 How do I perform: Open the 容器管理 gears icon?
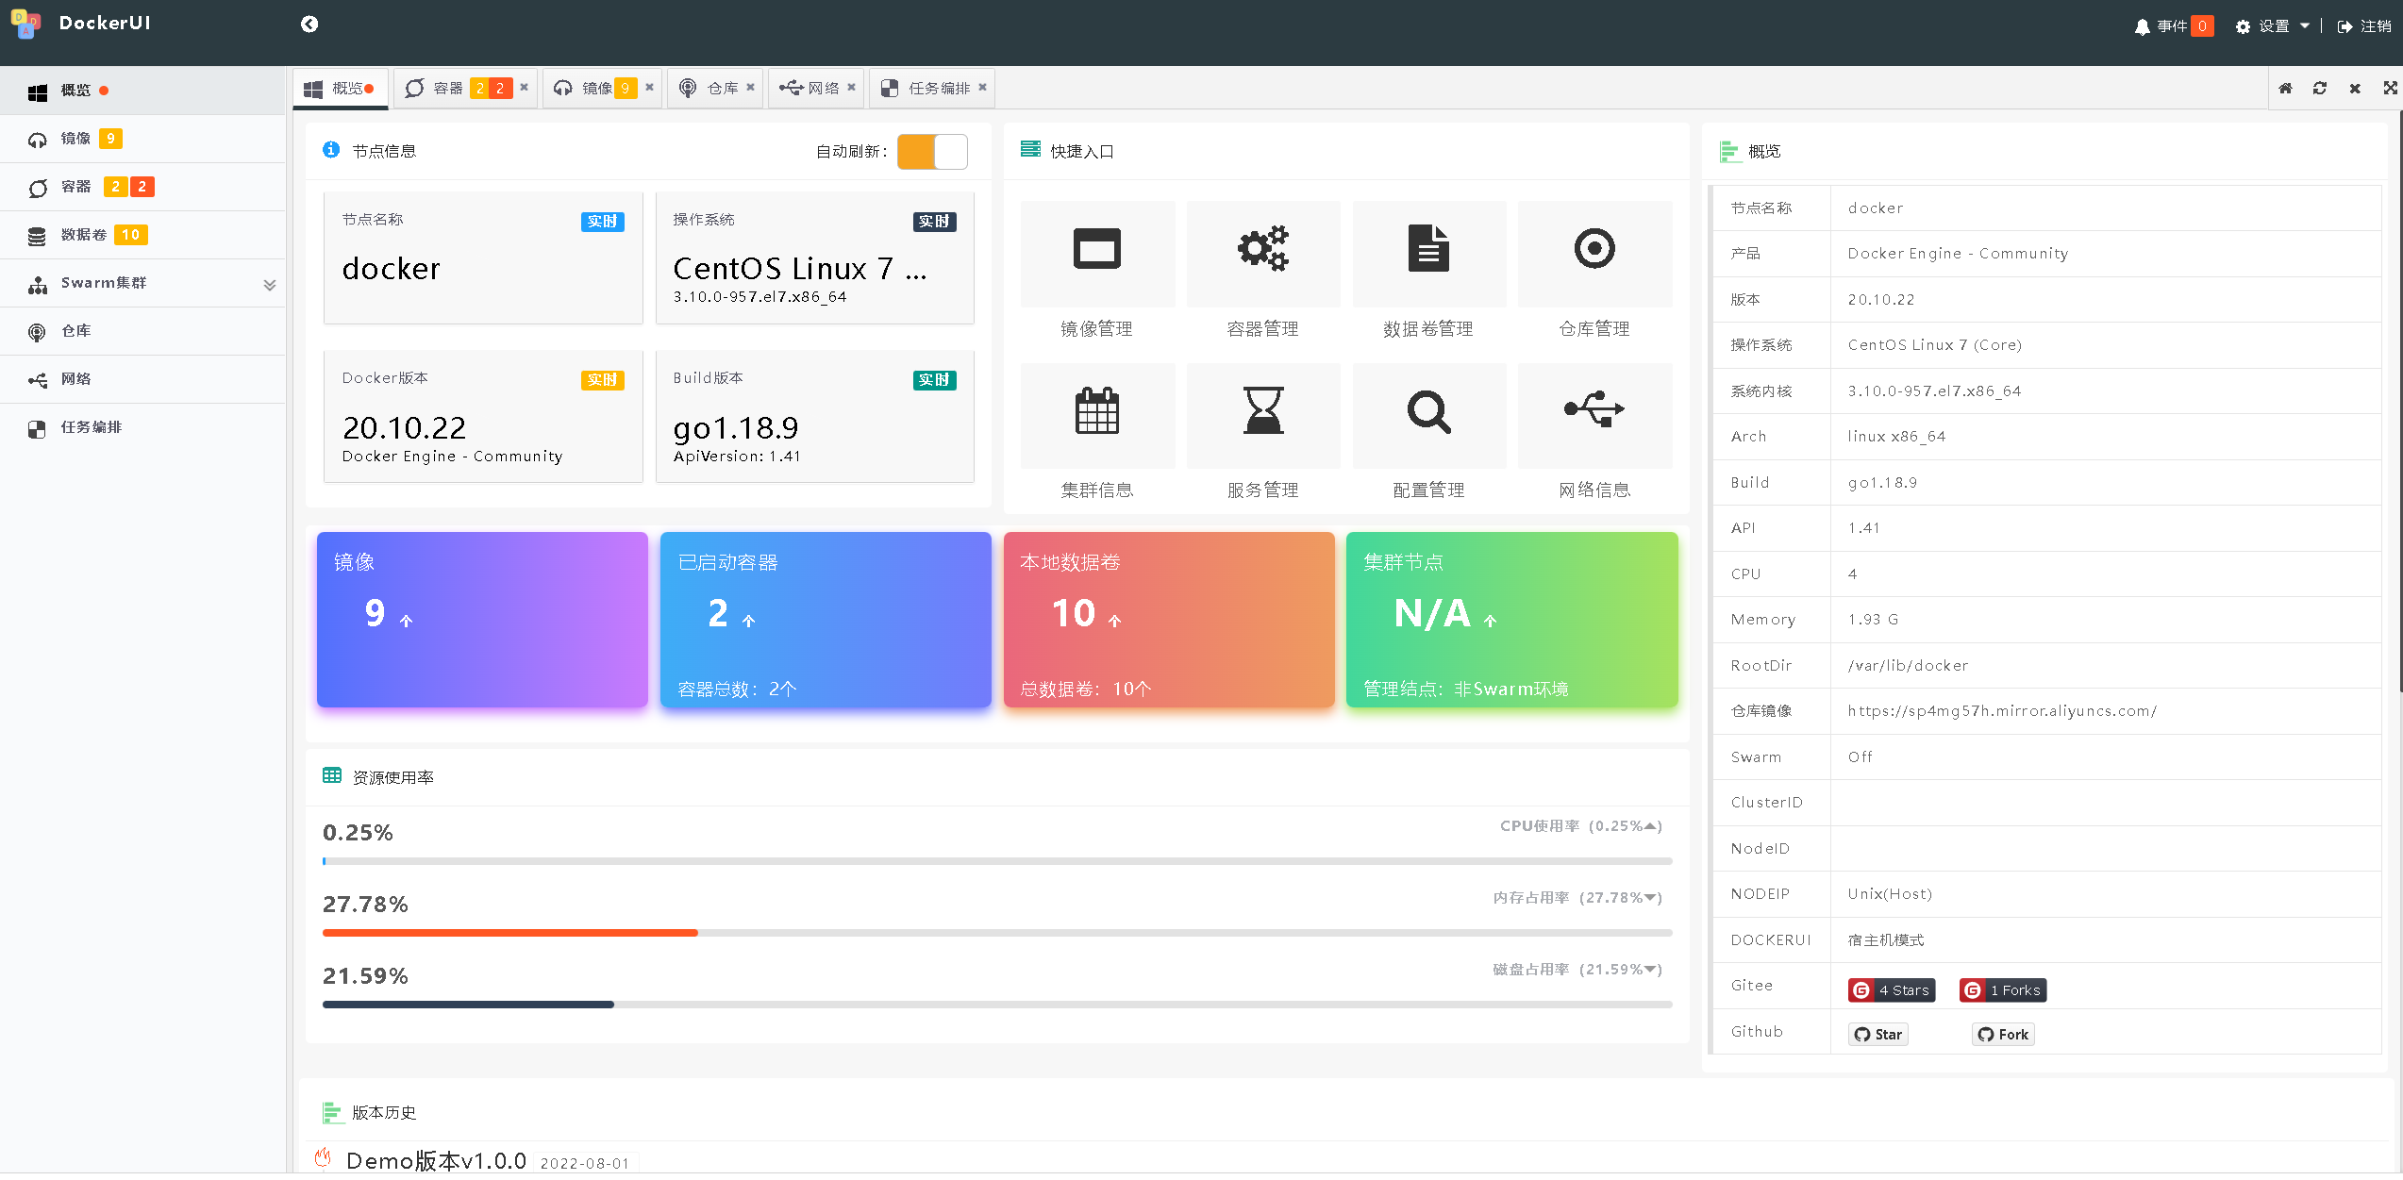(x=1262, y=250)
